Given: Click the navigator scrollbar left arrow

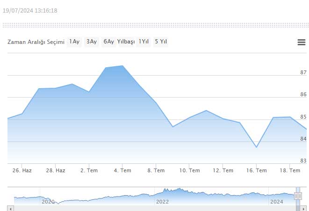Looking at the screenshot, I should click(x=10, y=208).
